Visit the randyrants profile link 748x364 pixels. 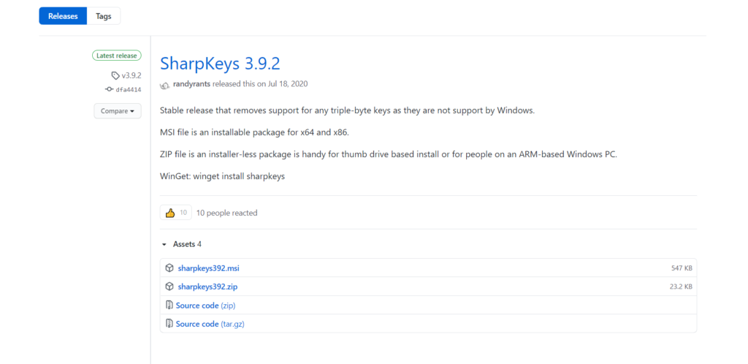pos(192,84)
